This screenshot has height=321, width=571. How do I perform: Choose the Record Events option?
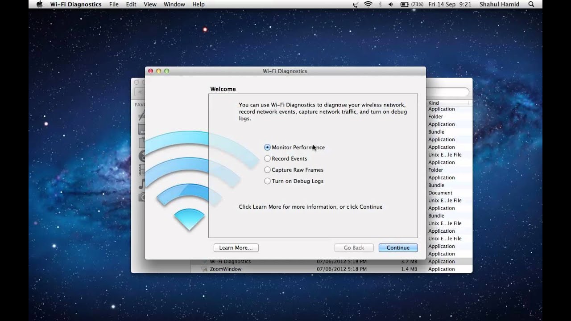(x=285, y=158)
